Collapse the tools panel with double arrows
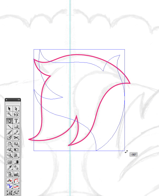159x196 pixels. [x=19, y=100]
